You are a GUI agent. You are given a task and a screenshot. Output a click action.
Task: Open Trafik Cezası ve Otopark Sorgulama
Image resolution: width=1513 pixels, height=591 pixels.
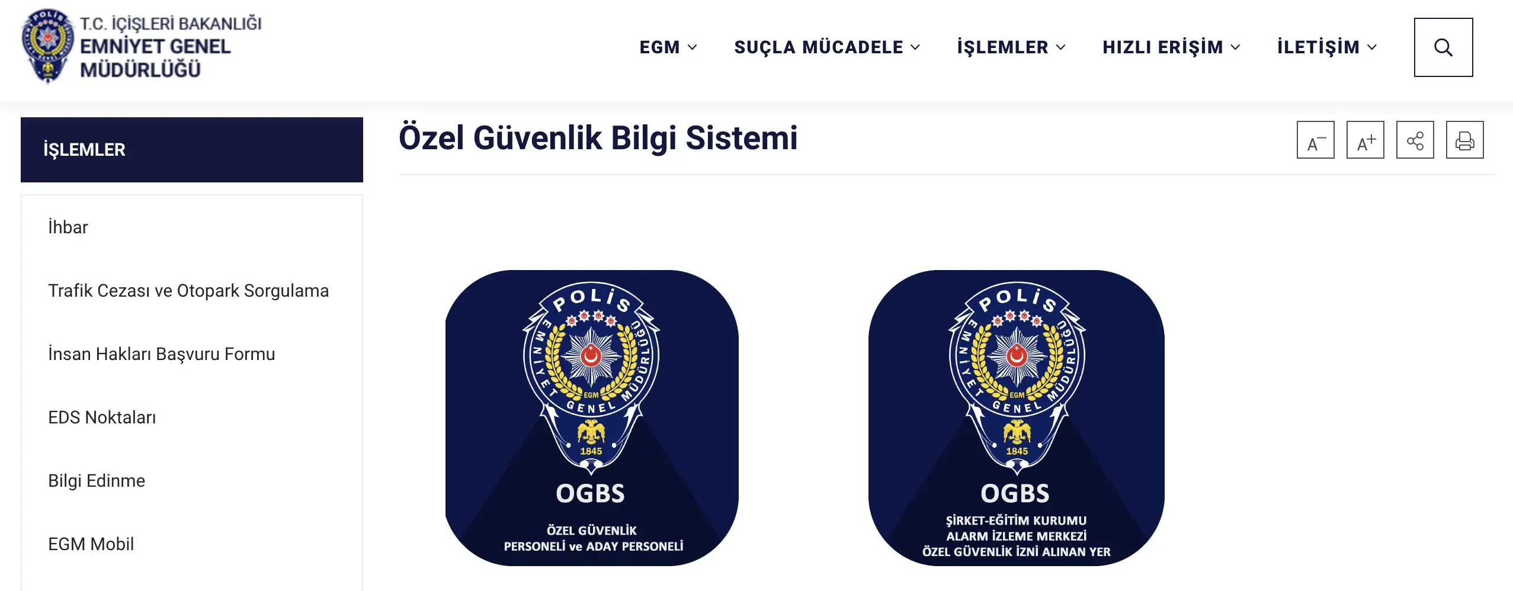pos(188,291)
